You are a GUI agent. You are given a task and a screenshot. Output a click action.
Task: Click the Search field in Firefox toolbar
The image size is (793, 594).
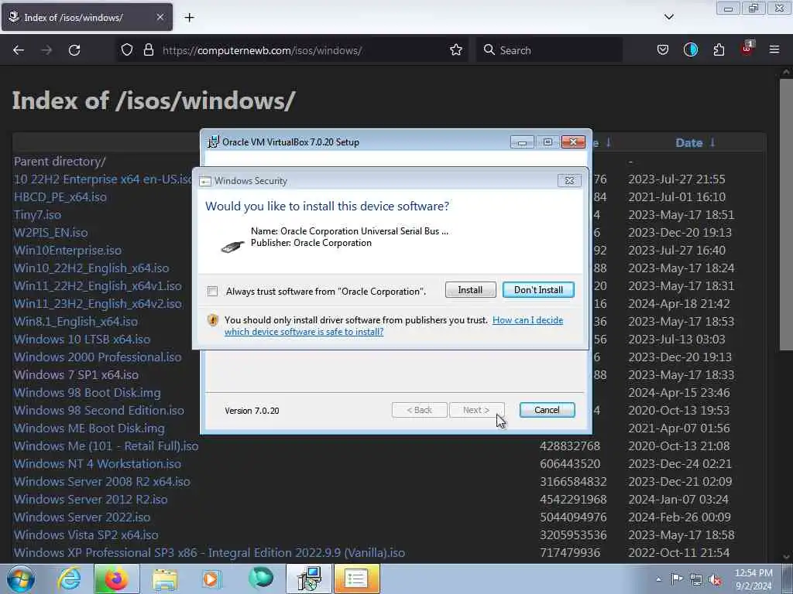(549, 50)
